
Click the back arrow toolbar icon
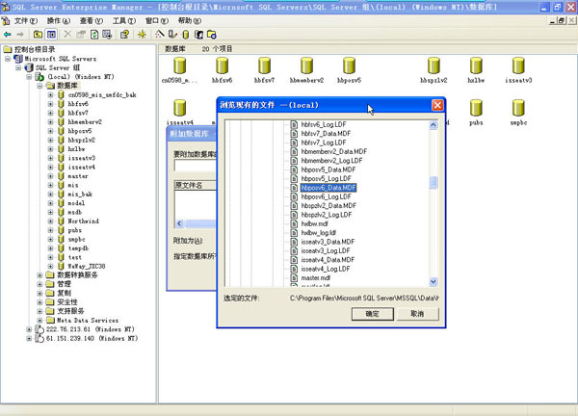pos(8,35)
